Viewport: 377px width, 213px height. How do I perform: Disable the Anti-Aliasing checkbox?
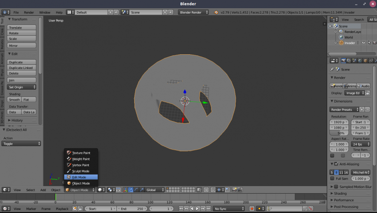coord(336,164)
